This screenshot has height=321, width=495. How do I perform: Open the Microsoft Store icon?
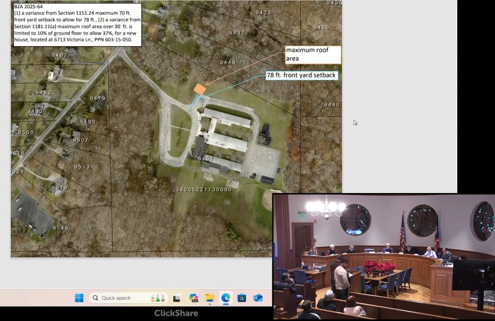[x=242, y=298]
